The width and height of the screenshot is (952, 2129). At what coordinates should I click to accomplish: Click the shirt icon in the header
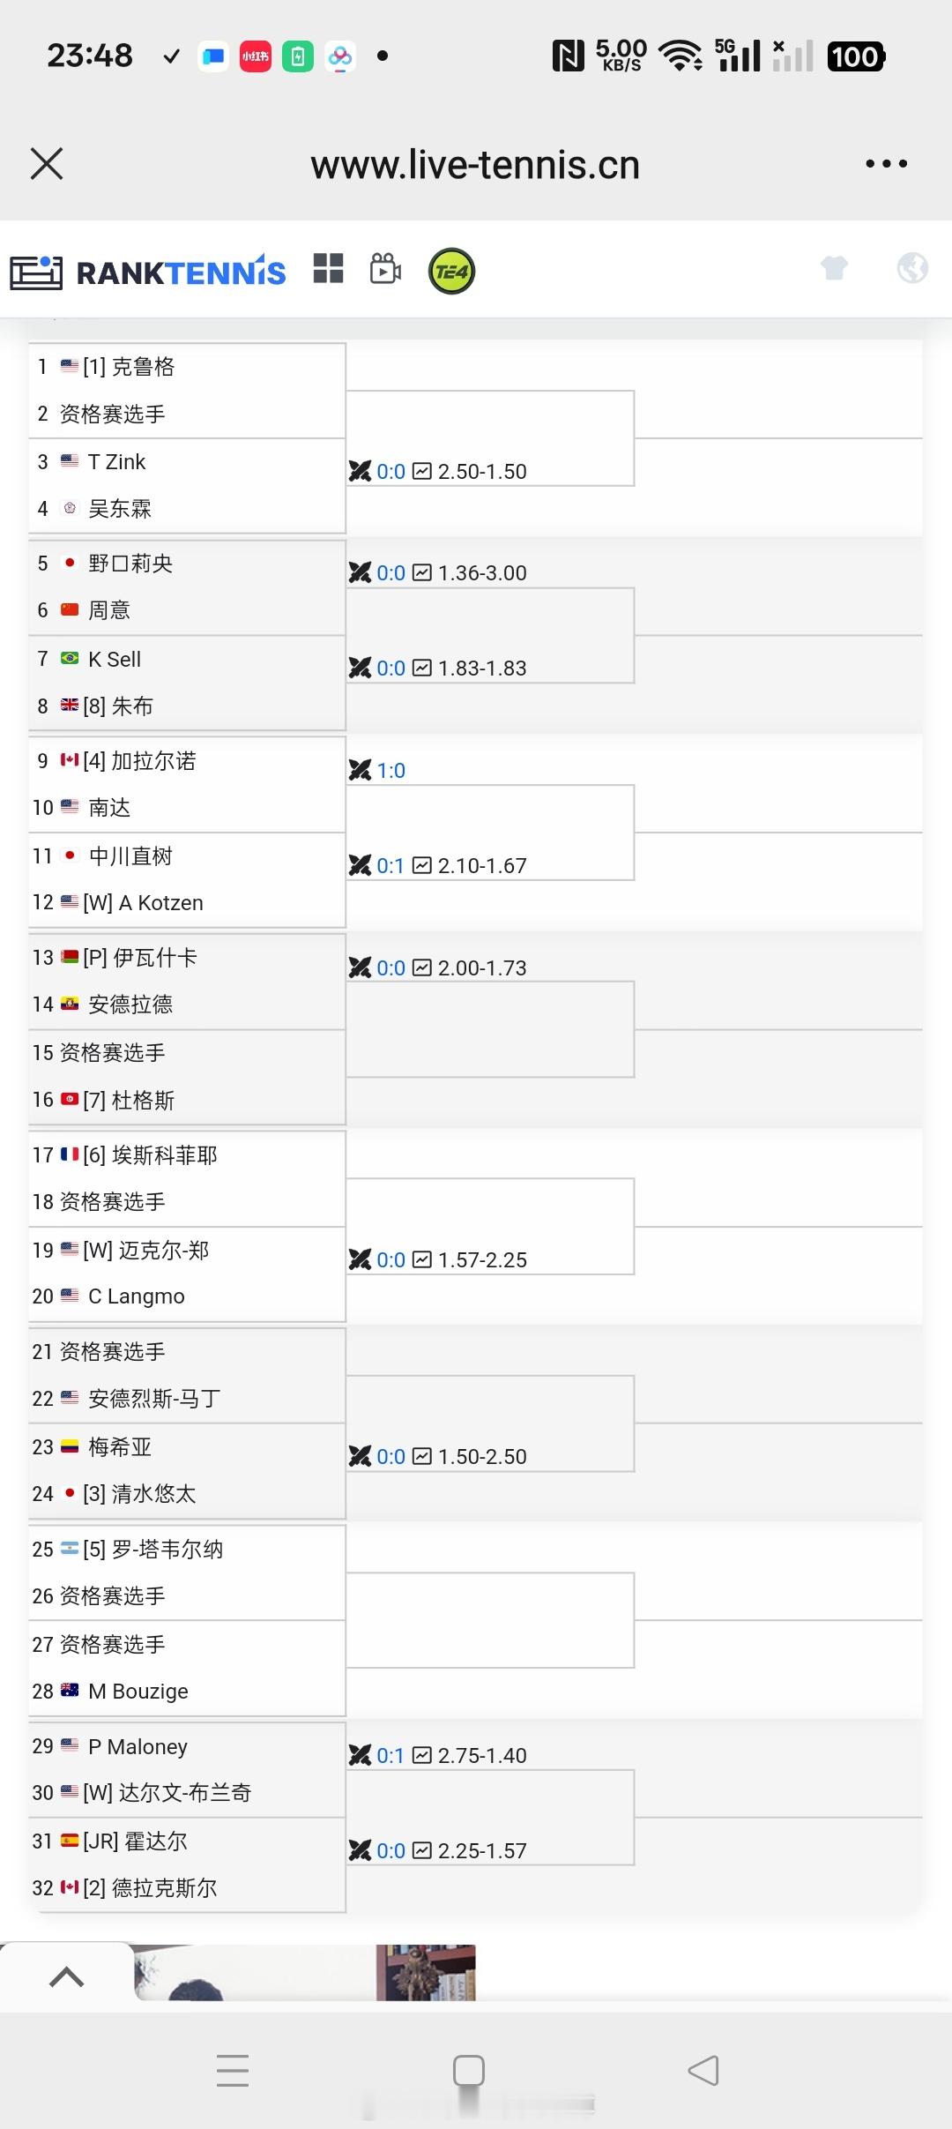834,267
